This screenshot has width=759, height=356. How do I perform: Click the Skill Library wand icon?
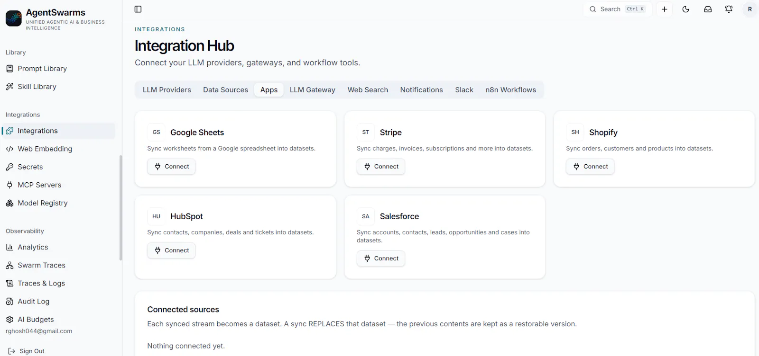point(9,87)
